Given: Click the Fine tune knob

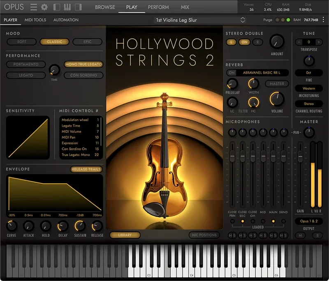Looking at the screenshot, I should pyautogui.click(x=309, y=61).
